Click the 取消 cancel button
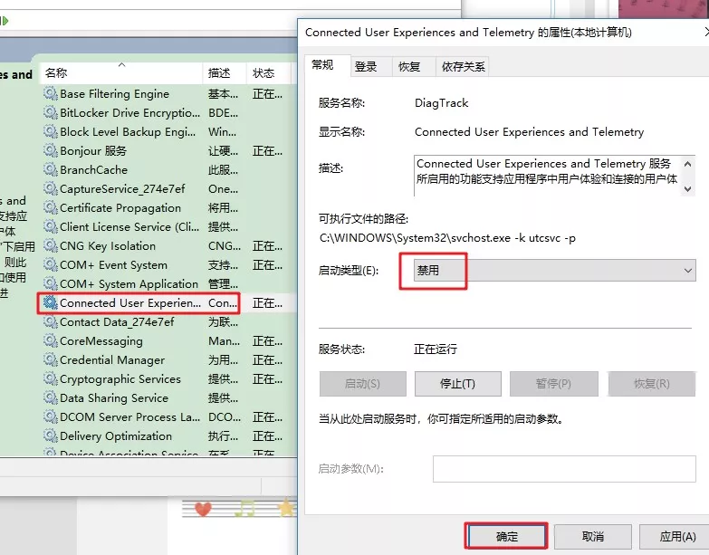 tap(592, 536)
